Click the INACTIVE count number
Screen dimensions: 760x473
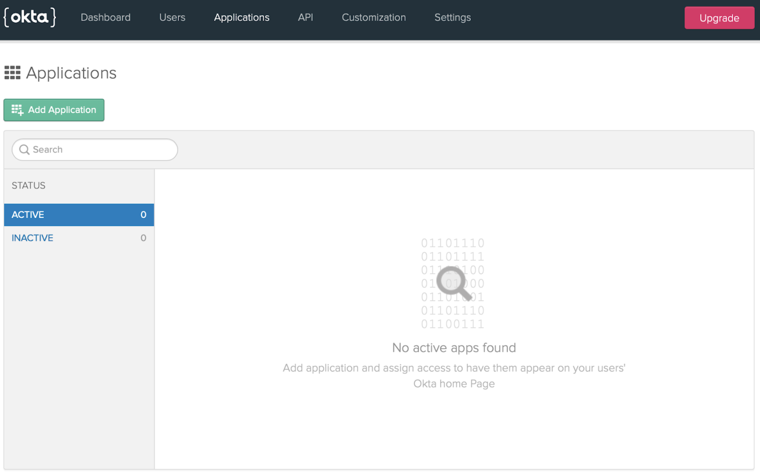(x=143, y=238)
